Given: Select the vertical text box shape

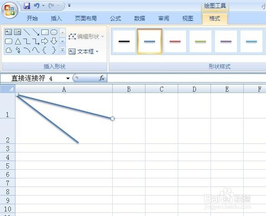Looking at the screenshot, I should [x=17, y=32].
